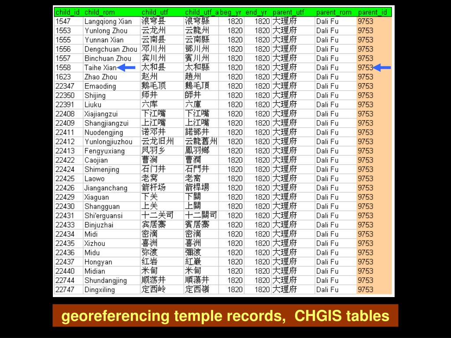This screenshot has height=338, width=451.
Task: Click the Shijing cell
Action: point(111,96)
